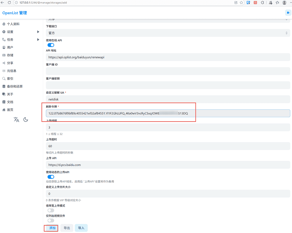Turn off 使用动态的上传API switch
292x233 pixels.
tap(51, 177)
